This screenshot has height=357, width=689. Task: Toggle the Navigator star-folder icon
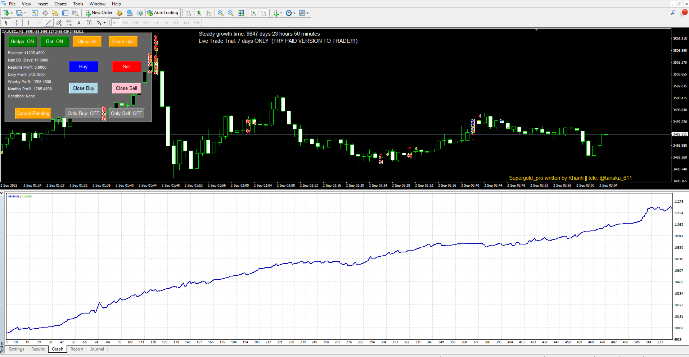pos(55,13)
